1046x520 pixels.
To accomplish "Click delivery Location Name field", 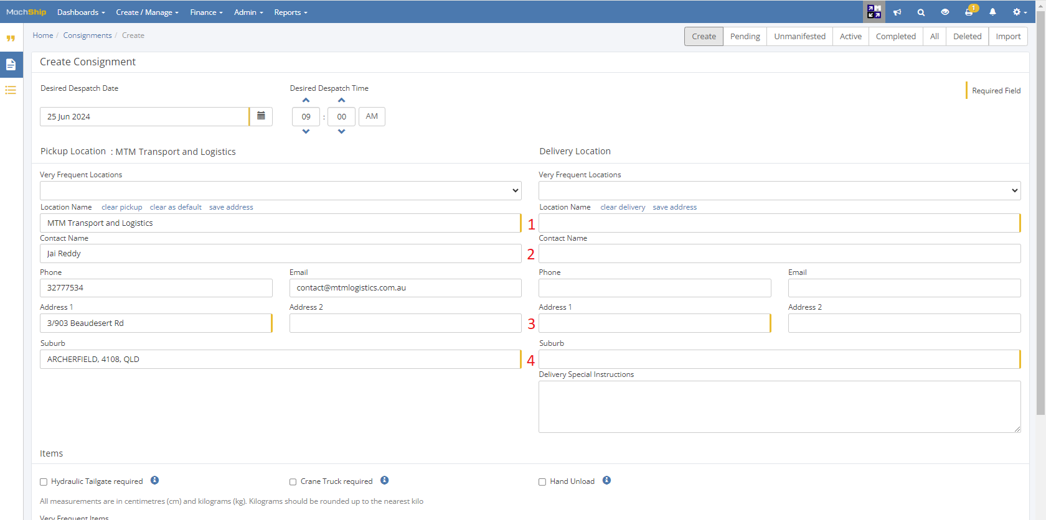I will pos(780,223).
